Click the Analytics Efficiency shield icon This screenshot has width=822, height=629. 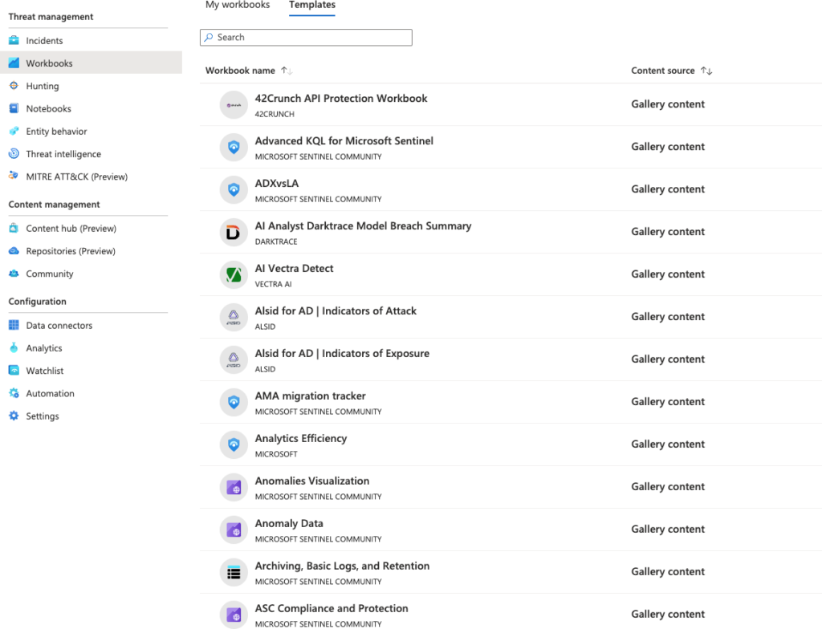234,444
